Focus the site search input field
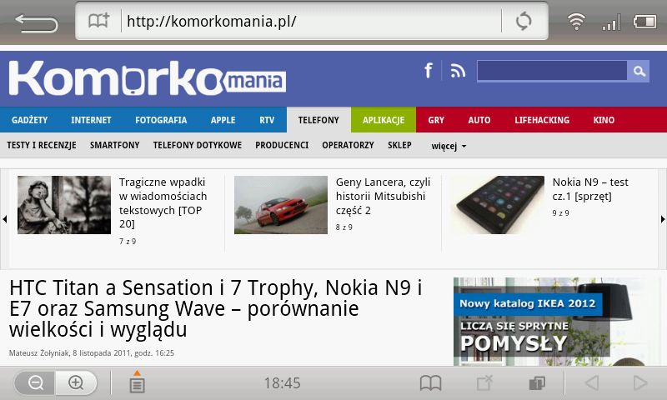This screenshot has height=400, width=667. (552, 71)
